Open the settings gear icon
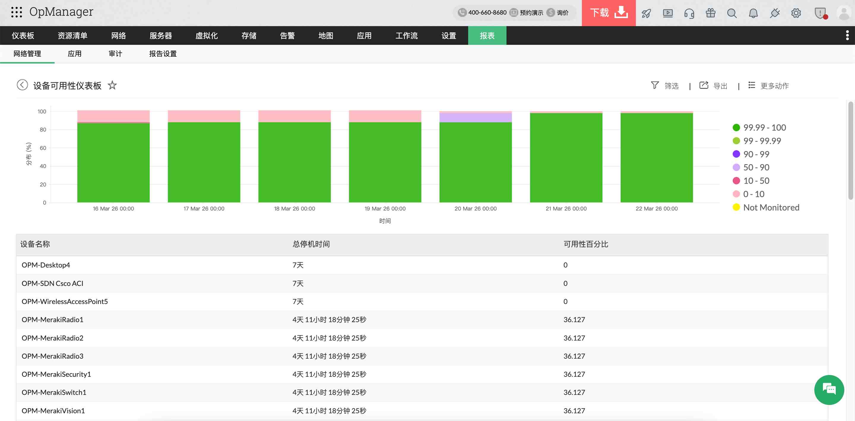The height and width of the screenshot is (421, 855). 796,13
